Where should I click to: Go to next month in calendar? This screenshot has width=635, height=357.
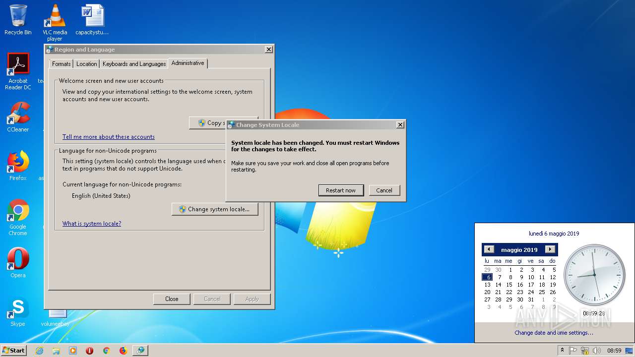point(550,249)
